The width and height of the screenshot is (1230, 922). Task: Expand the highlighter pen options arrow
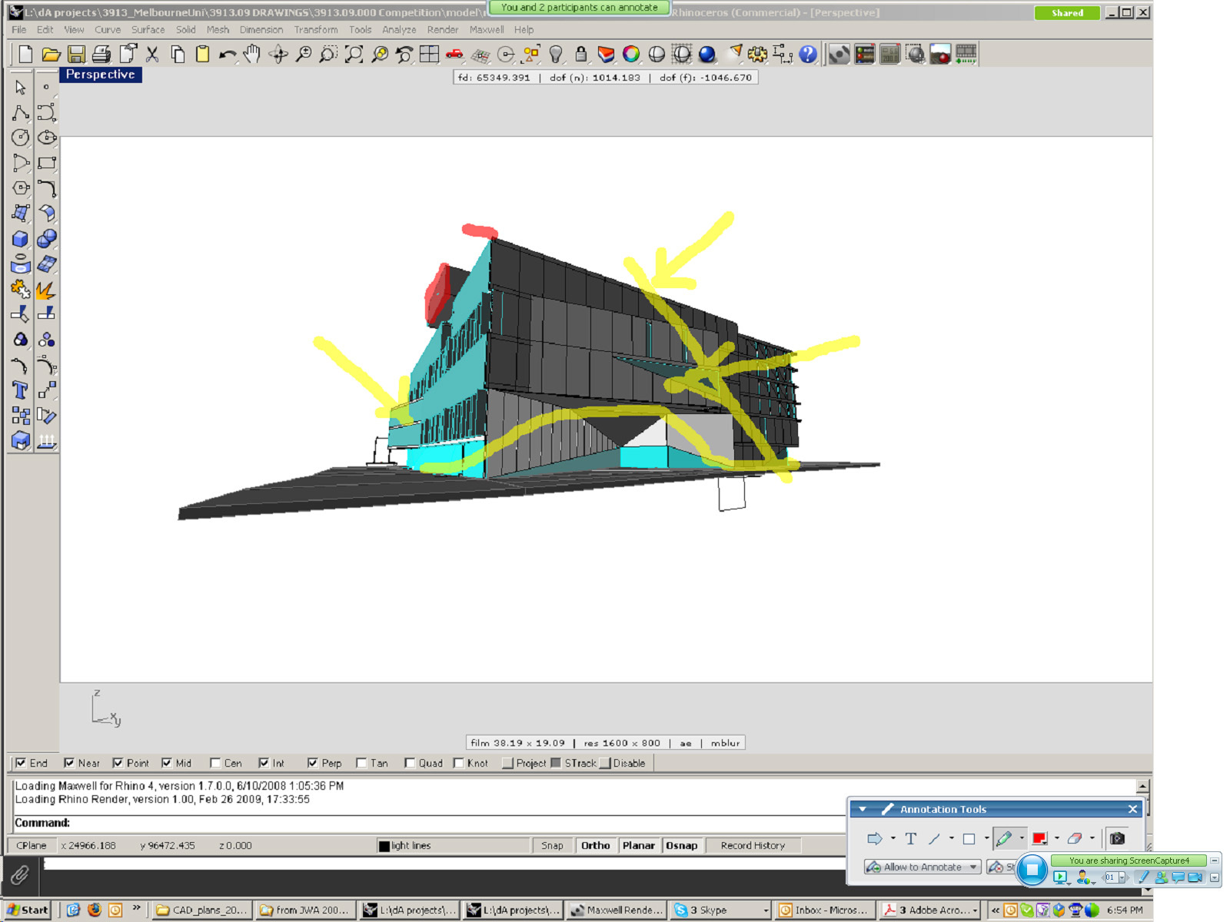click(x=1022, y=838)
